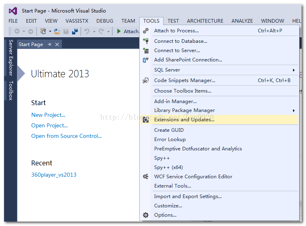Pin the Start Page tab
The width and height of the screenshot is (306, 226).
coord(49,44)
